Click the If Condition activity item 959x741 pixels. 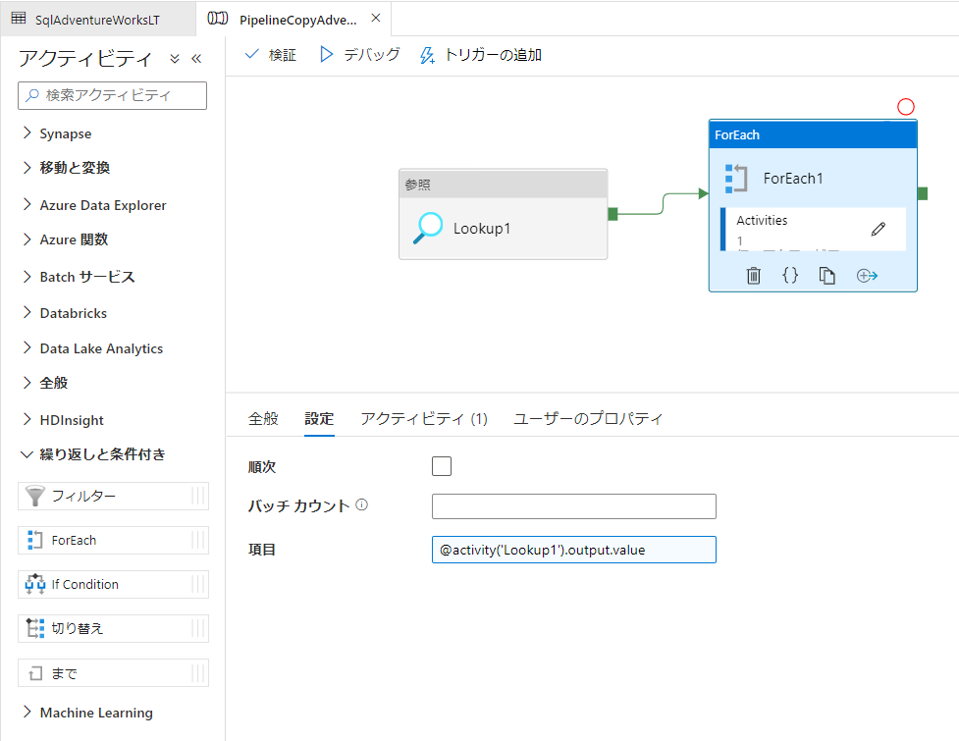(113, 584)
